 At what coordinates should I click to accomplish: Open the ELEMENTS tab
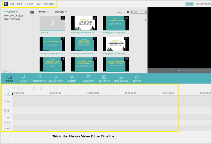(x=104, y=79)
